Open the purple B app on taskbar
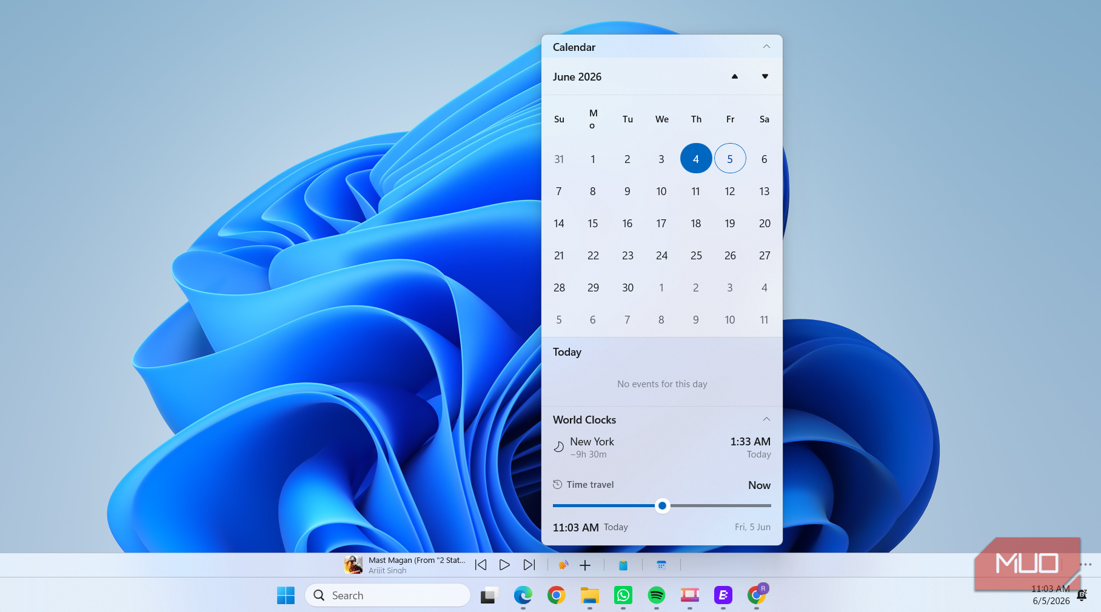The height and width of the screenshot is (612, 1101). 723,596
